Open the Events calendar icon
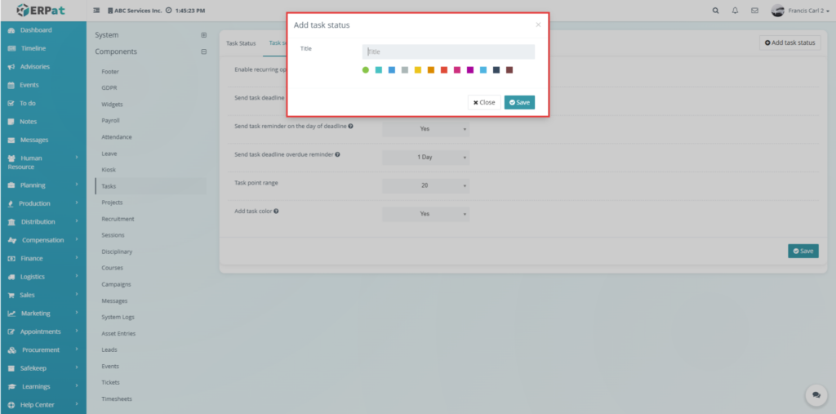836x414 pixels. point(11,86)
